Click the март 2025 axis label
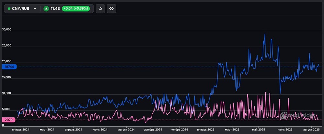 (233, 129)
